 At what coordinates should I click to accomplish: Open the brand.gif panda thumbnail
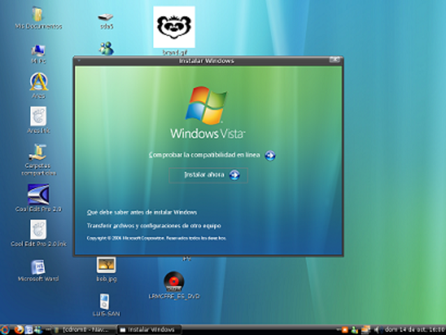[174, 27]
